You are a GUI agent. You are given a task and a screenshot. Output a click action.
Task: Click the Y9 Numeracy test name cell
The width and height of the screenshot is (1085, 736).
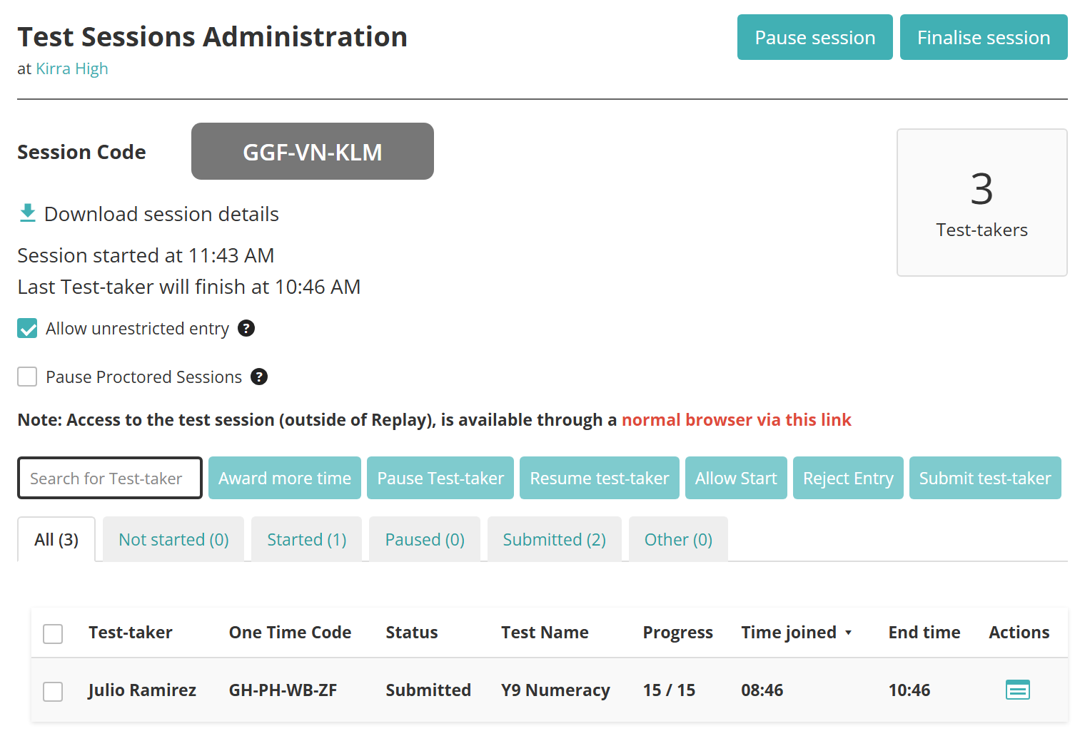pyautogui.click(x=555, y=690)
